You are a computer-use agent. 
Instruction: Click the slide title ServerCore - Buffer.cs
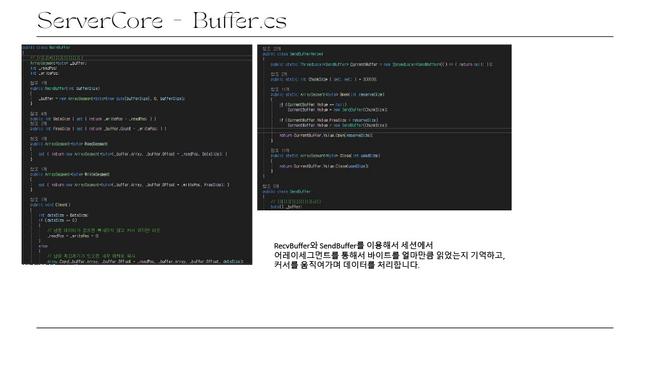click(162, 21)
